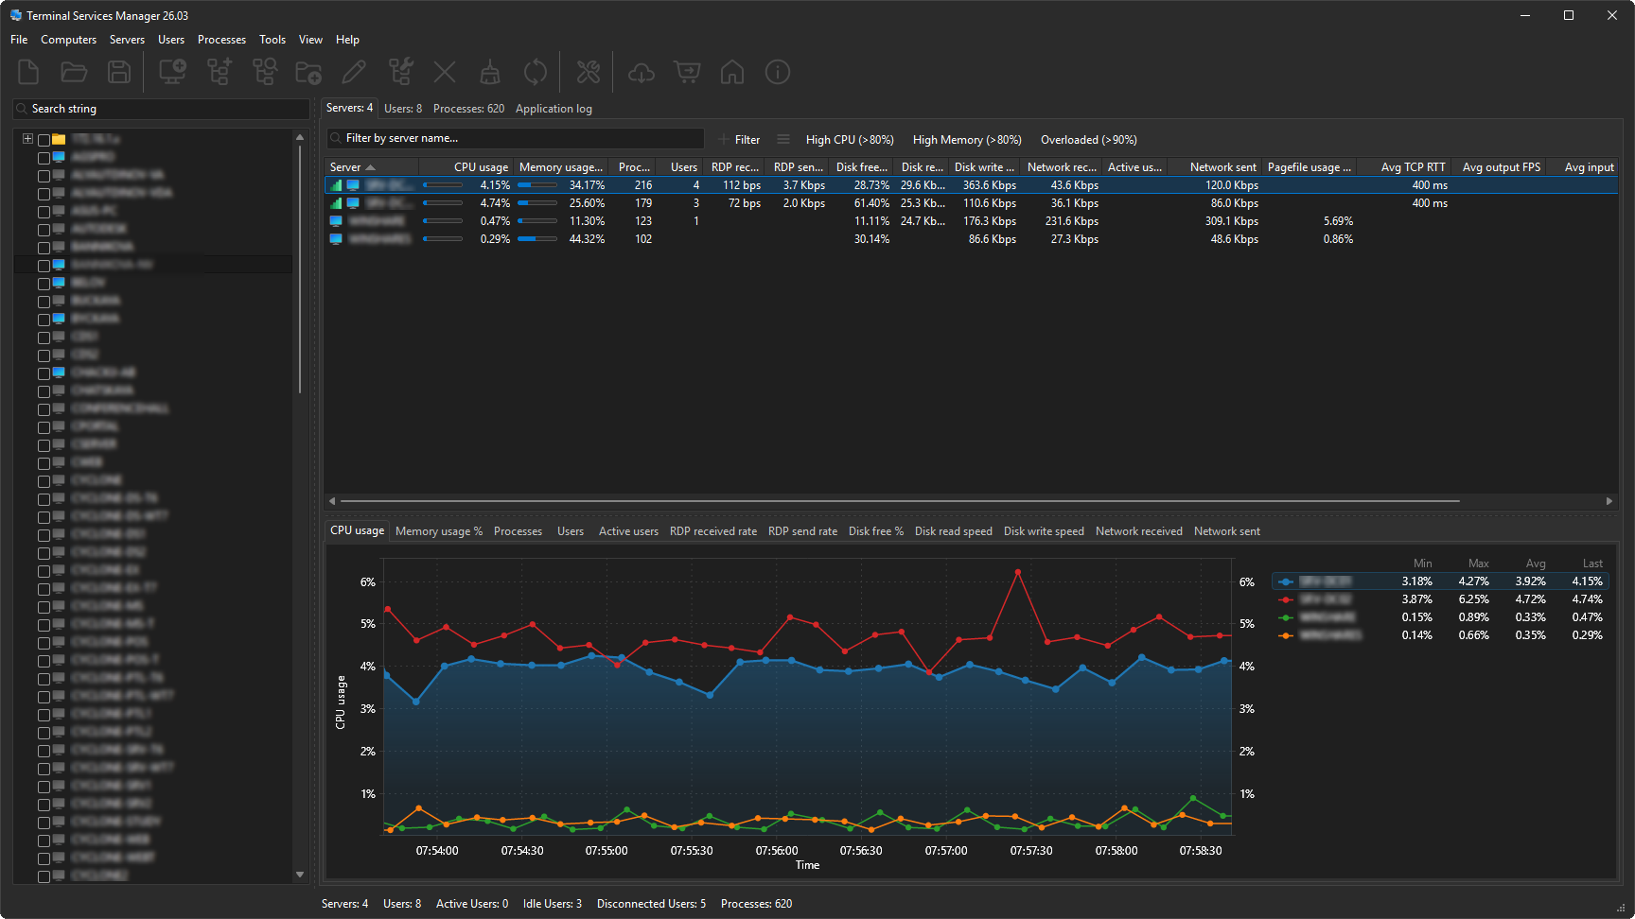Viewport: 1635px width, 919px height.
Task: Click the High CPU (>80%) filter button
Action: (x=849, y=139)
